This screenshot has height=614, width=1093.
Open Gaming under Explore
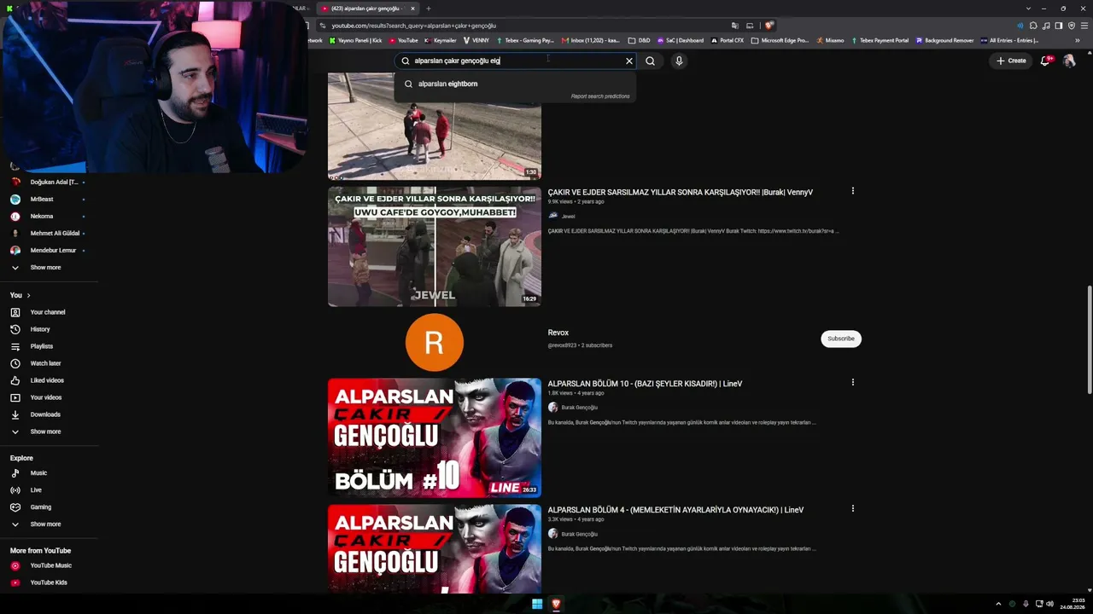click(x=41, y=507)
